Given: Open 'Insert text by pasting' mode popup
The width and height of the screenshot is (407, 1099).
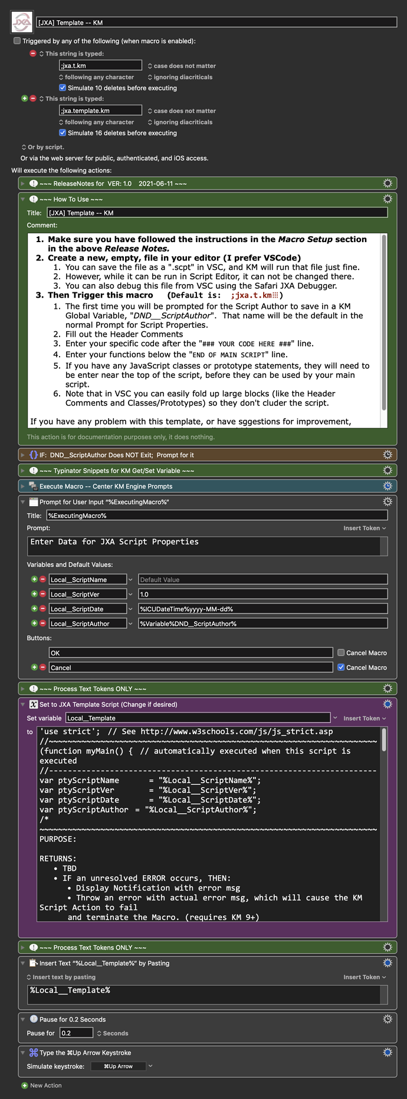Looking at the screenshot, I should pyautogui.click(x=61, y=977).
